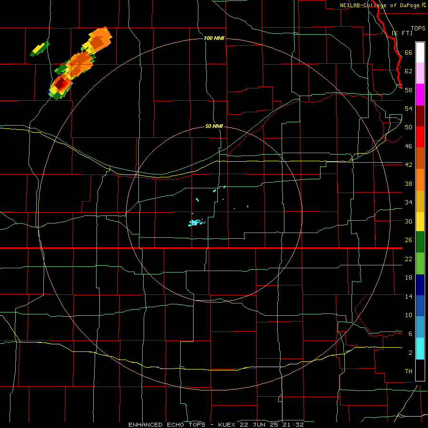This screenshot has height=428, width=428.
Task: Click the dark orange 46 kft swatch
Action: pyautogui.click(x=420, y=158)
